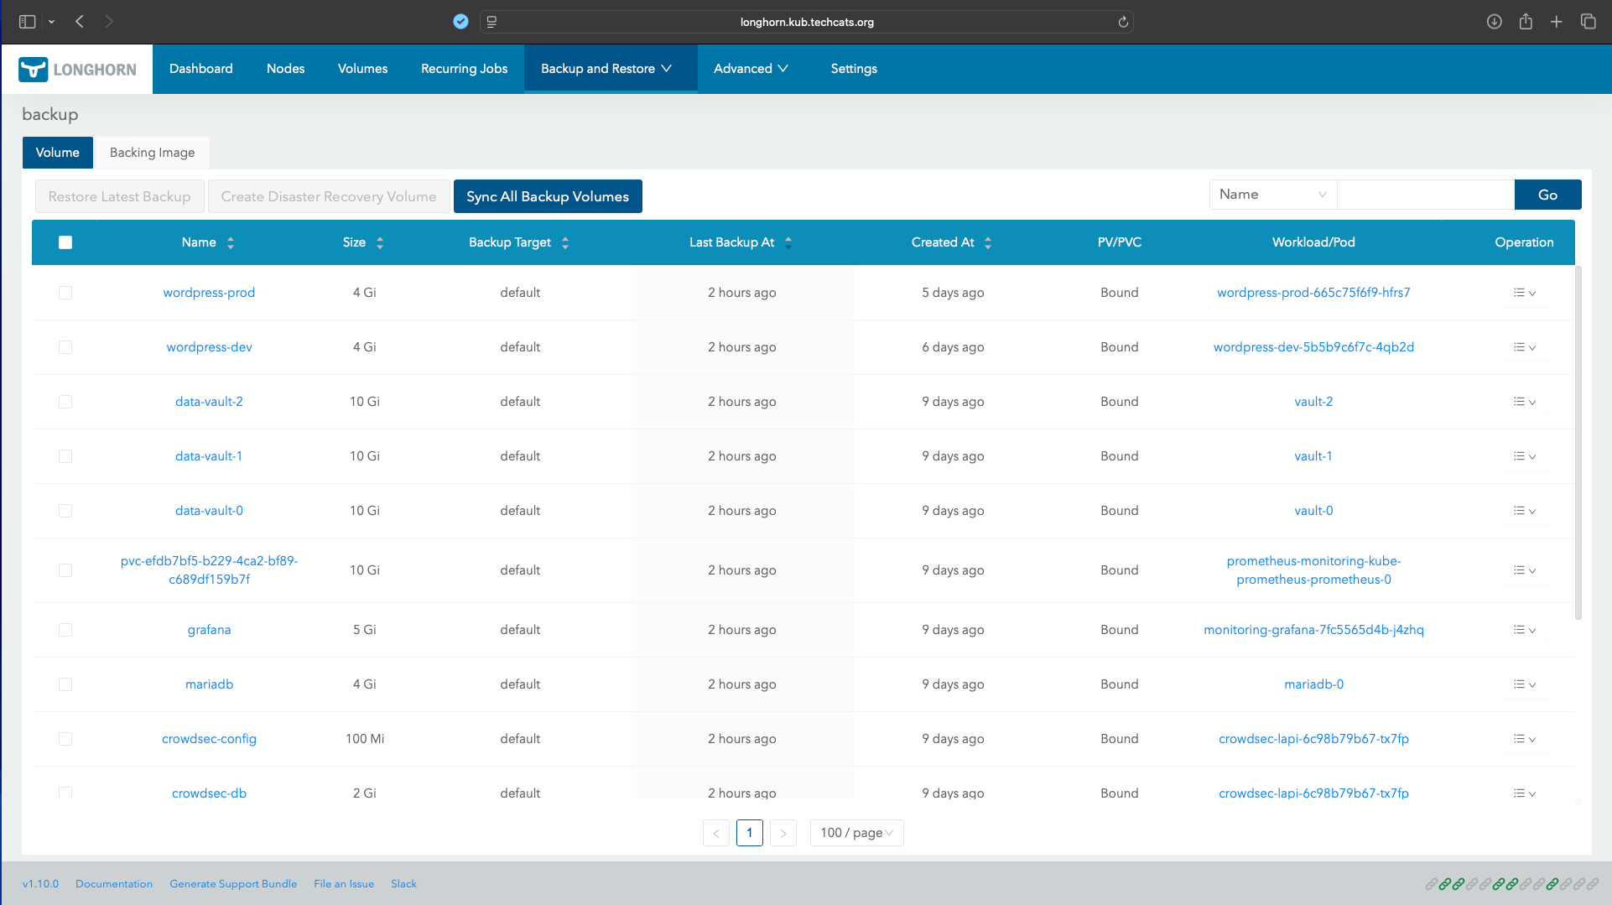Click the reload icon in the address bar
This screenshot has width=1612, height=905.
1123,22
